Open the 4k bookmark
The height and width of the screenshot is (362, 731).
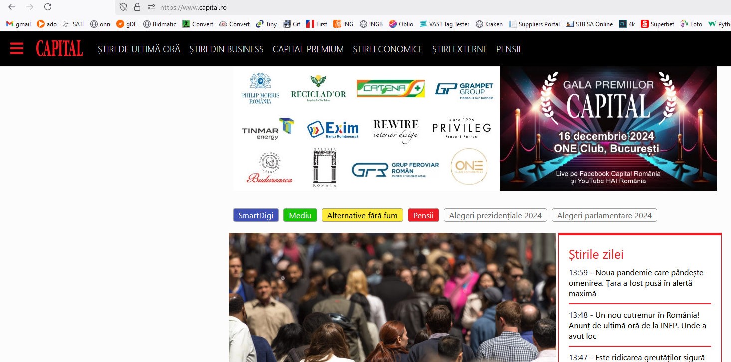click(627, 24)
